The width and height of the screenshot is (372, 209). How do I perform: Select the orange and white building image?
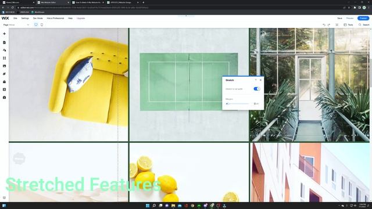point(309,172)
